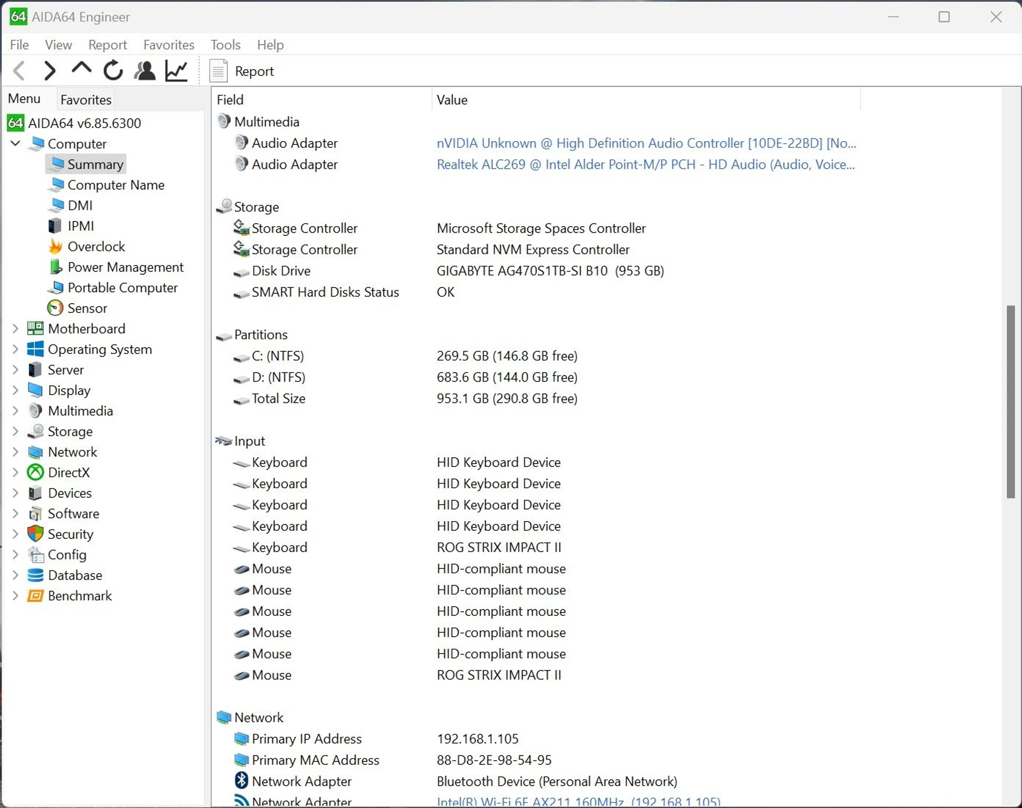Screen dimensions: 1022x808
Task: Click the Overclock flame icon
Action: click(x=55, y=246)
